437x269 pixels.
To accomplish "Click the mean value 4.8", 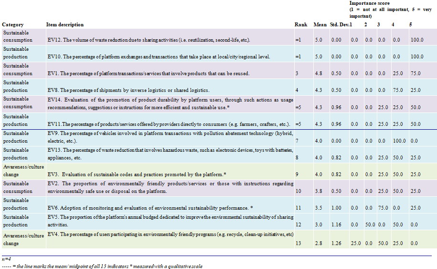I will coord(318,74).
